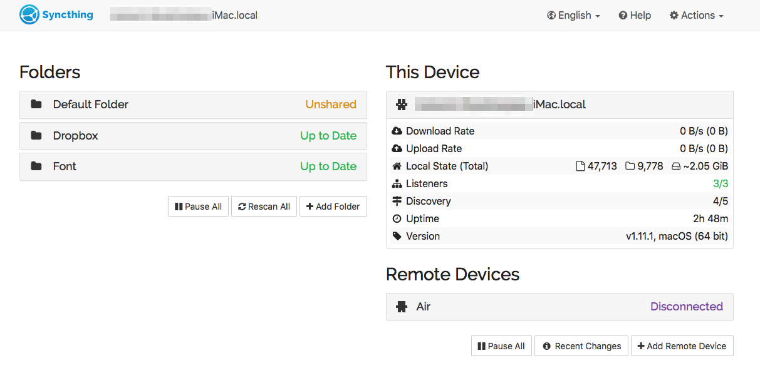The height and width of the screenshot is (373, 760).
Task: Click the Uptime clock icon
Action: click(x=397, y=219)
